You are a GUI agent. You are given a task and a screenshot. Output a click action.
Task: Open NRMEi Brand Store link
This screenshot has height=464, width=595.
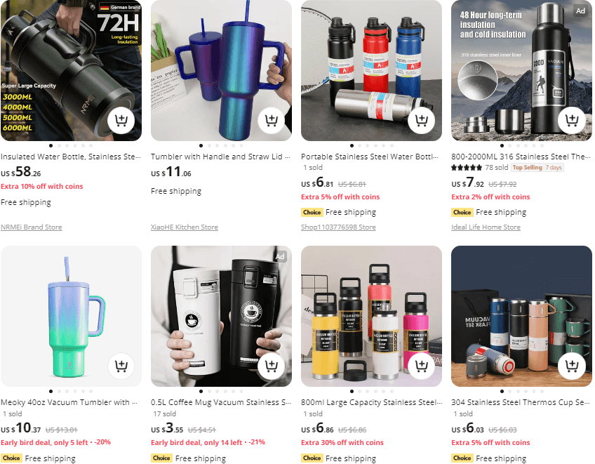(31, 227)
